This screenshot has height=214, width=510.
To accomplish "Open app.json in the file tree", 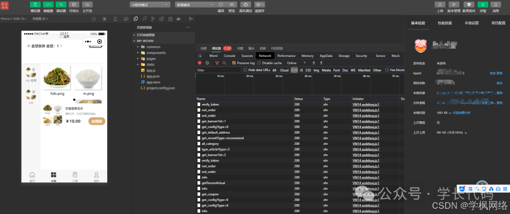I will pyautogui.click(x=153, y=76).
